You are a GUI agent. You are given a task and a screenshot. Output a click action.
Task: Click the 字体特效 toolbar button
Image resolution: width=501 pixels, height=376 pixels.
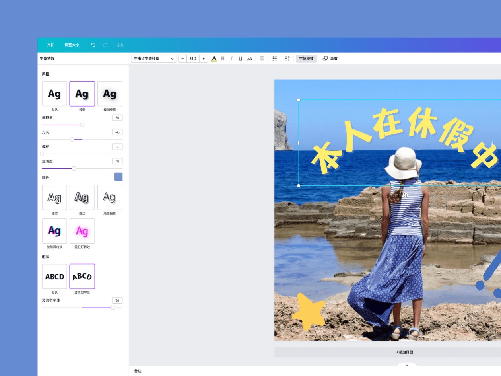click(306, 58)
